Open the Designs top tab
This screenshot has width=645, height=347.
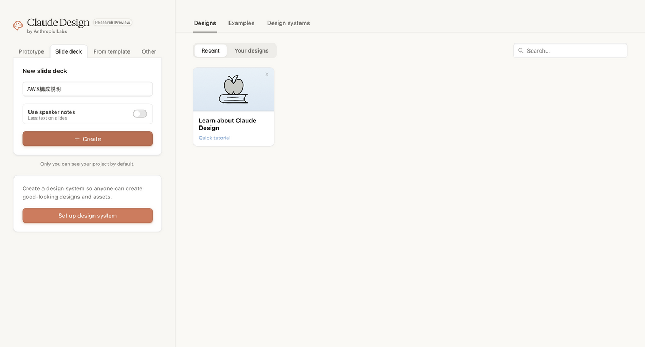(x=205, y=23)
